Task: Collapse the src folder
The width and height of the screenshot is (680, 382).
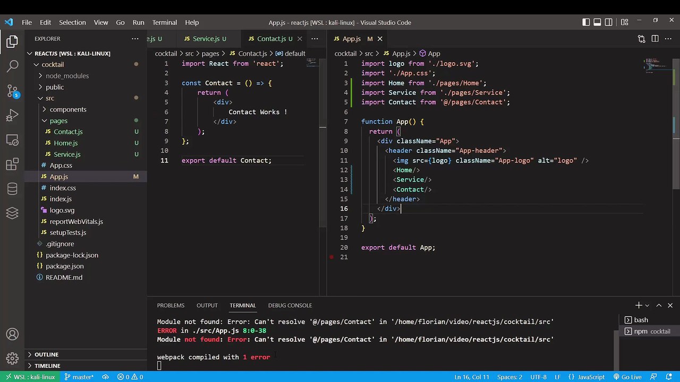Action: [x=40, y=98]
